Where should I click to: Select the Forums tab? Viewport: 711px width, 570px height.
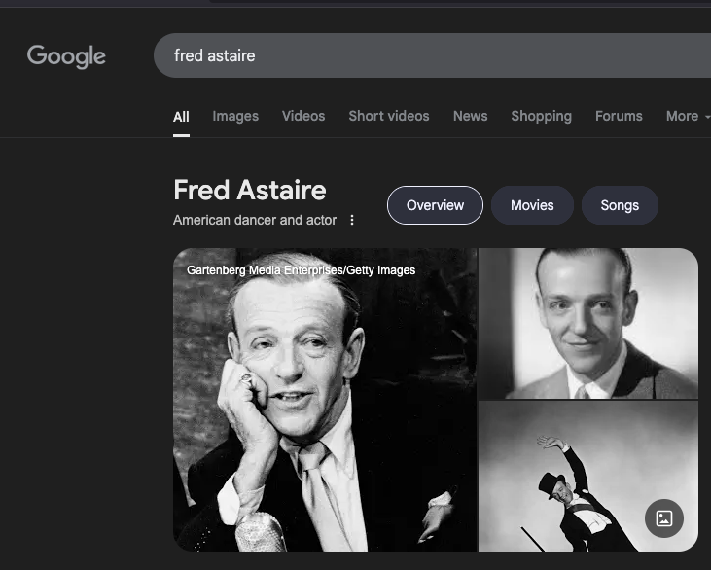pos(619,116)
